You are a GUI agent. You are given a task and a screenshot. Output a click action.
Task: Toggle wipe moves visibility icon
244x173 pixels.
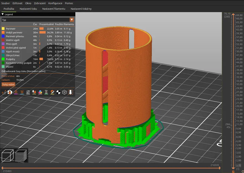(10, 92)
